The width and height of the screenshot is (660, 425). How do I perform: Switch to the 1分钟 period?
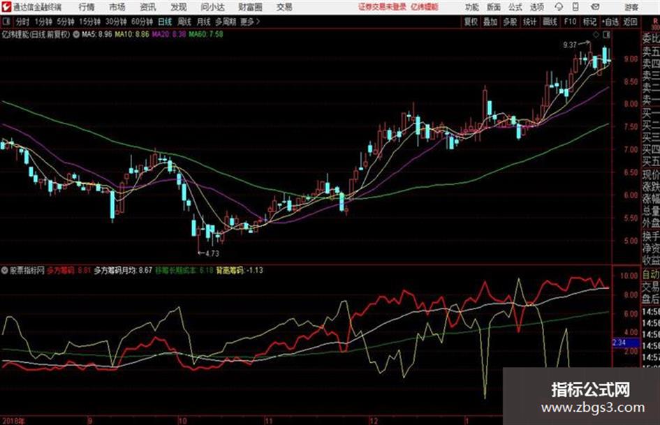click(x=43, y=22)
